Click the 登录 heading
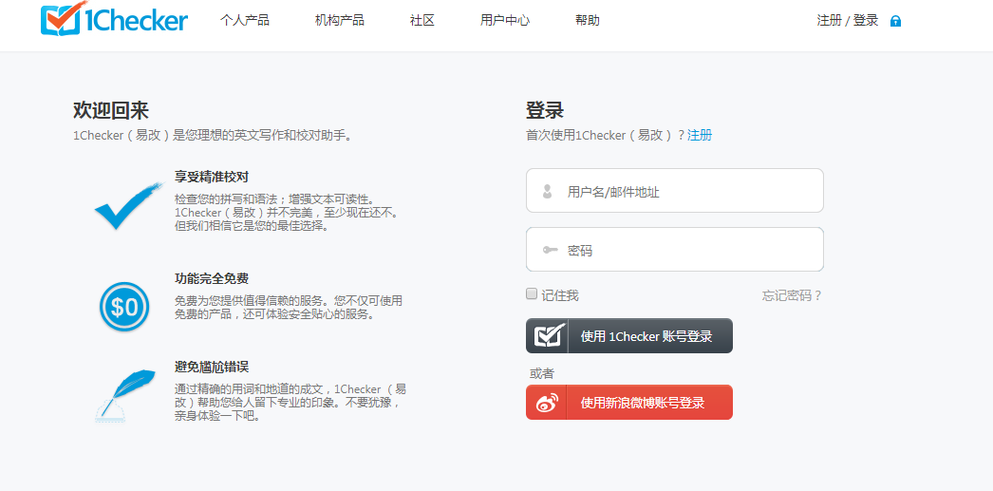The width and height of the screenshot is (993, 491). point(545,110)
